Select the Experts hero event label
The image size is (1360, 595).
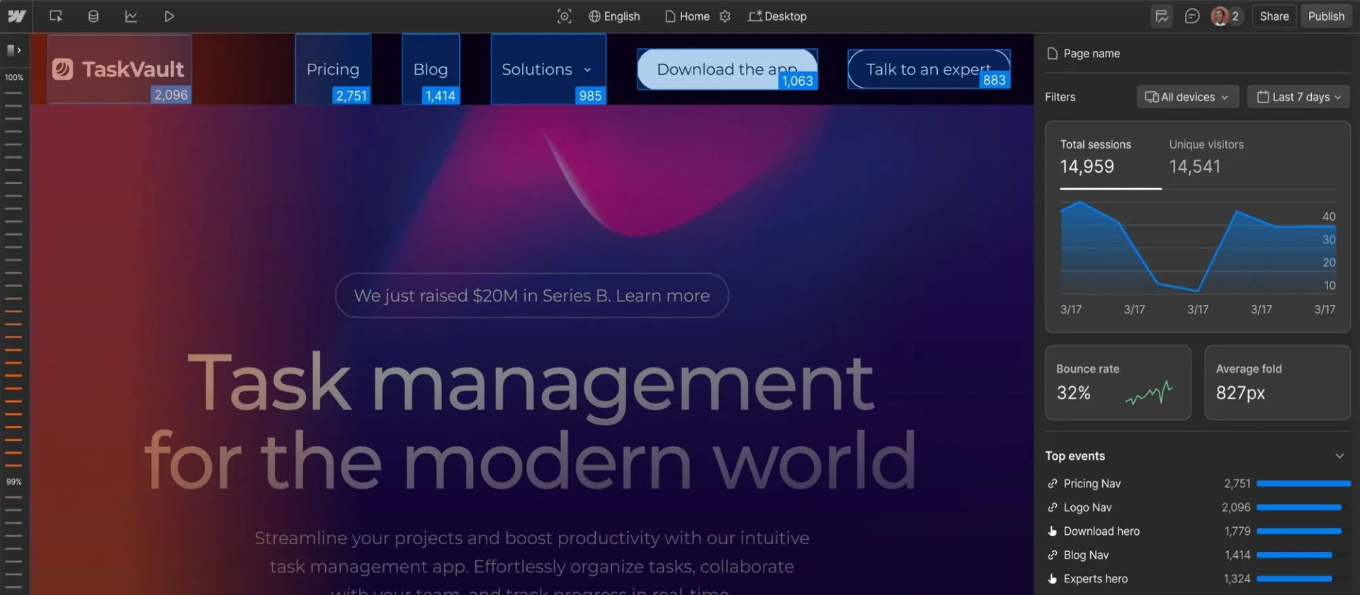(1095, 579)
